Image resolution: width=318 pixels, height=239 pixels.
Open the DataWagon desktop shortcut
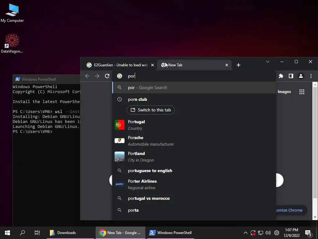pos(12,44)
